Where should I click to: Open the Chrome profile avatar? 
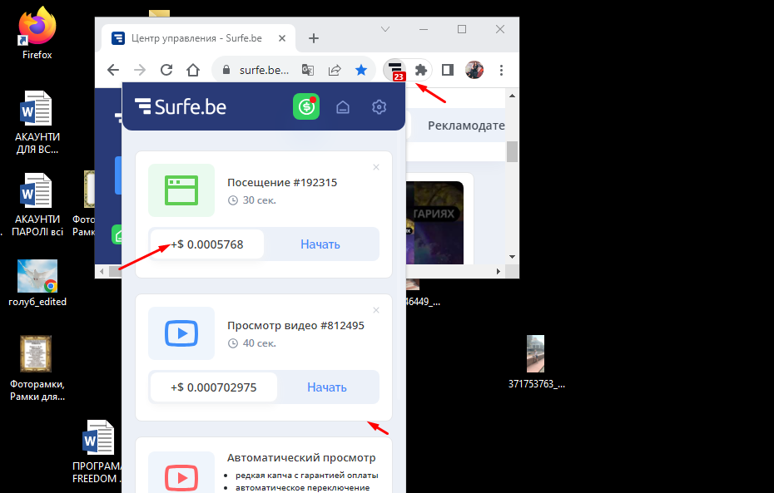474,70
